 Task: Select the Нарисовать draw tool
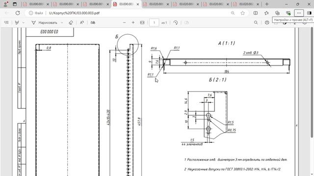[x=45, y=22]
